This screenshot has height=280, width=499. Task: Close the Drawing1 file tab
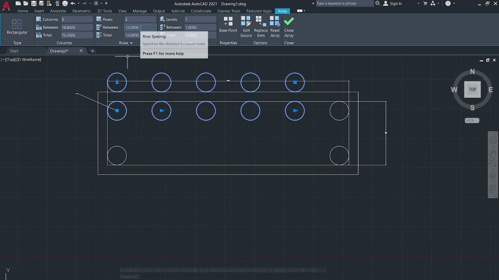click(x=81, y=51)
